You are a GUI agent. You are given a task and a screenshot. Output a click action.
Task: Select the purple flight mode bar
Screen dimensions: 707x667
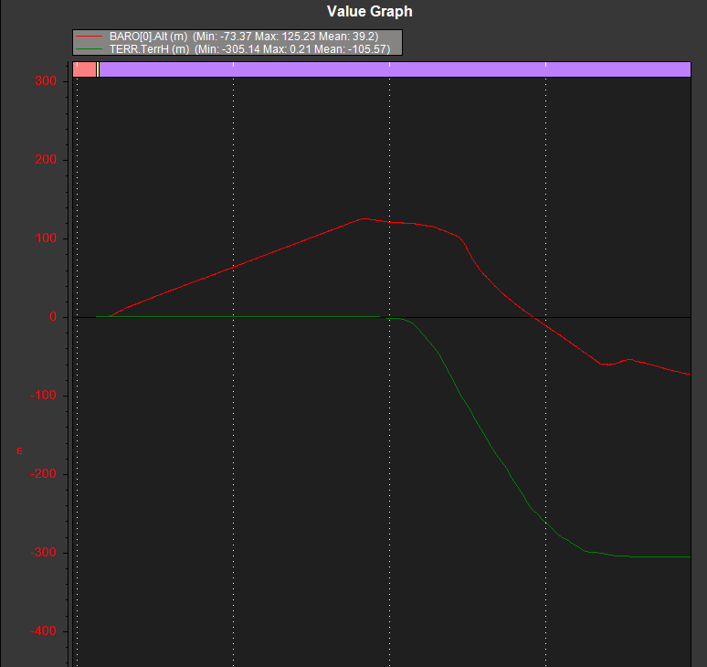point(395,69)
